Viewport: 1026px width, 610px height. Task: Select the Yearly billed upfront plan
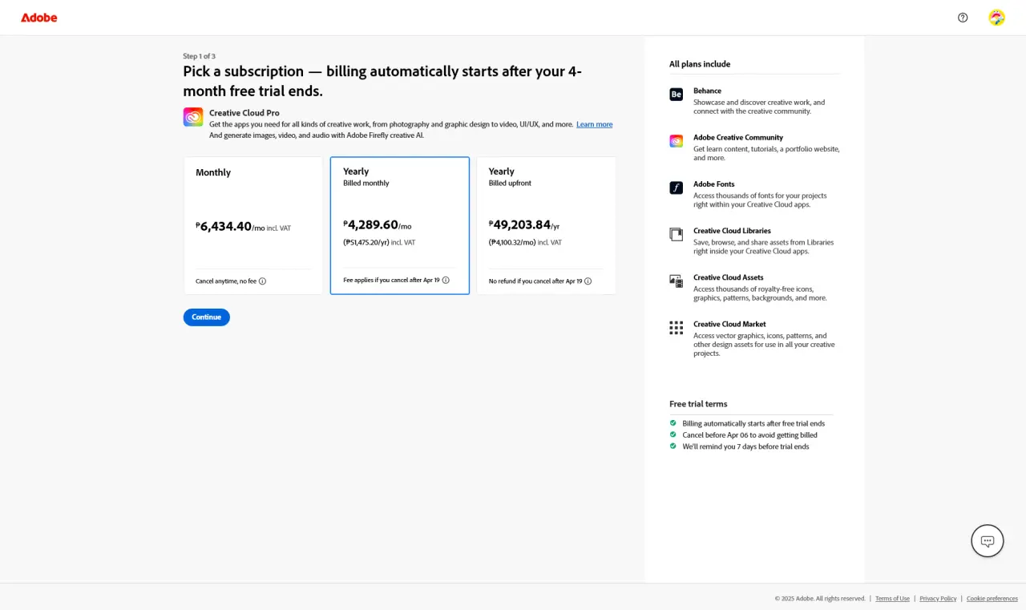pyautogui.click(x=547, y=225)
